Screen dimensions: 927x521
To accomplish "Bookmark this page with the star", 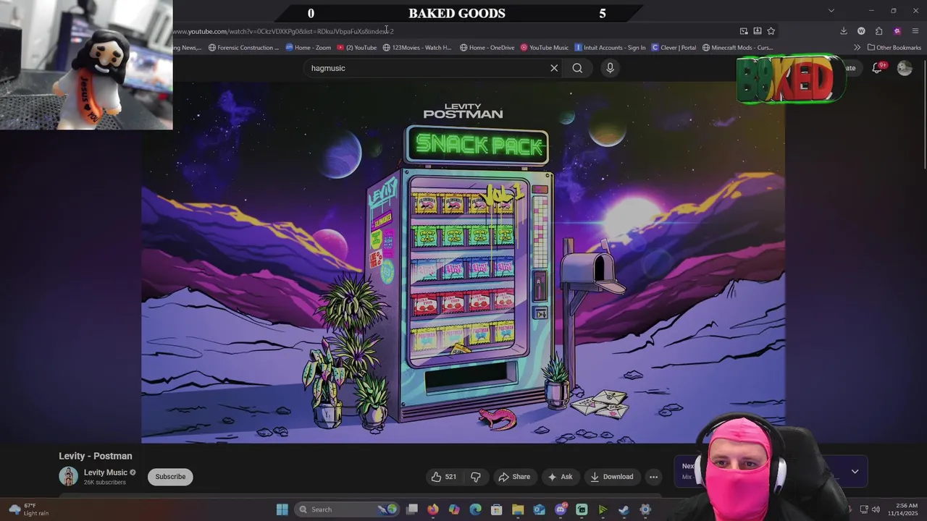I will (x=771, y=31).
